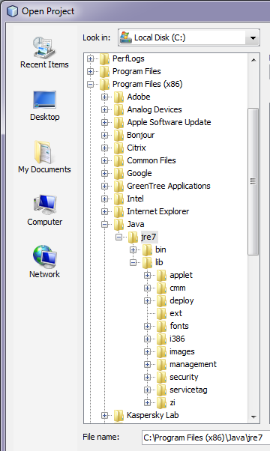Expand the Apple Software Update node
Screen dimensions: 270x451
(104, 123)
